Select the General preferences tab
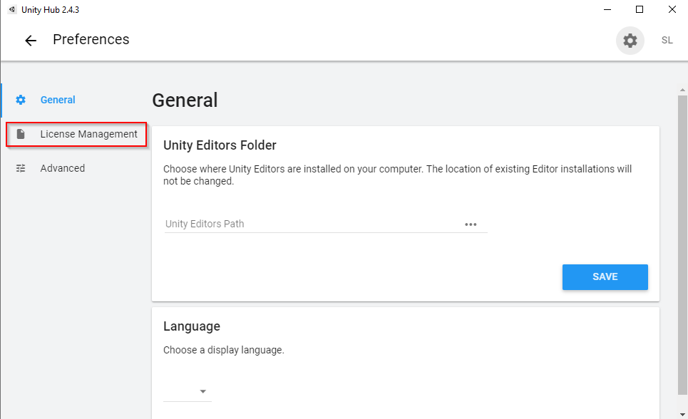688x419 pixels. pyautogui.click(x=58, y=100)
